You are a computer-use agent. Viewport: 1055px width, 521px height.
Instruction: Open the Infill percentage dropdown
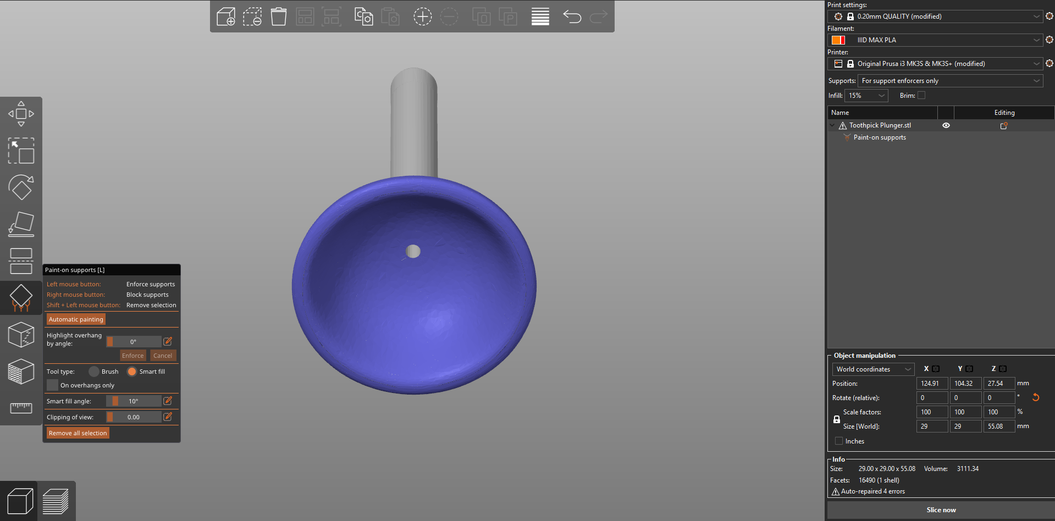point(866,95)
